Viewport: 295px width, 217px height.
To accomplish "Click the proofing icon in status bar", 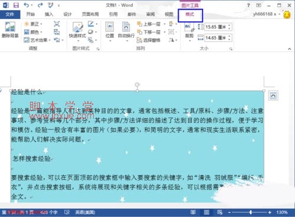I will (x=67, y=212).
